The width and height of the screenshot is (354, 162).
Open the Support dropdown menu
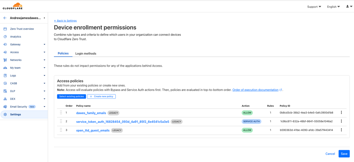314,7
